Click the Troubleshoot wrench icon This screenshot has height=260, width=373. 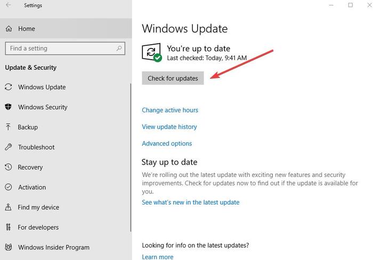click(x=9, y=147)
